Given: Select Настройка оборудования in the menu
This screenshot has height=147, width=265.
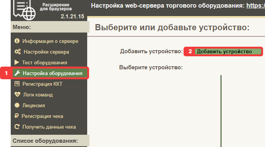Looking at the screenshot, I should coord(50,73).
